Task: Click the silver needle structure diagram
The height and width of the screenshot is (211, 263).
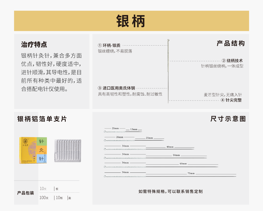Action: tap(168, 71)
